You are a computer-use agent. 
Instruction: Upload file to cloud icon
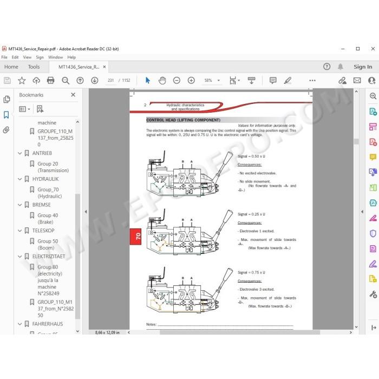(36, 80)
